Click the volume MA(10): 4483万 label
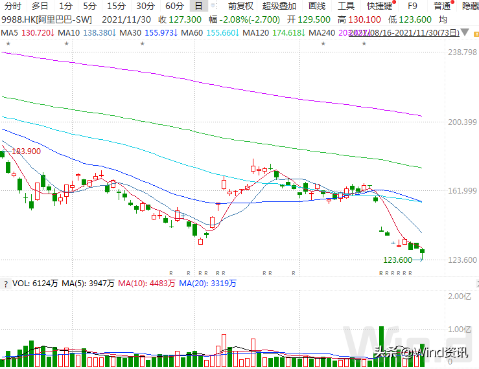 pyautogui.click(x=146, y=284)
